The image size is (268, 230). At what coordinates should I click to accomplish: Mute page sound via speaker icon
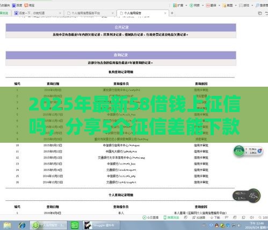(252, 218)
